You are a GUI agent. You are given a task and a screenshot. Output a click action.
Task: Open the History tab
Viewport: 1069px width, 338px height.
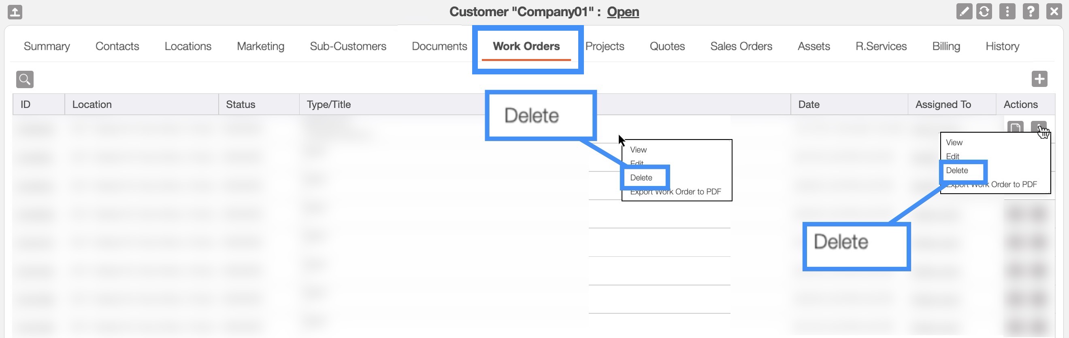tap(1002, 46)
